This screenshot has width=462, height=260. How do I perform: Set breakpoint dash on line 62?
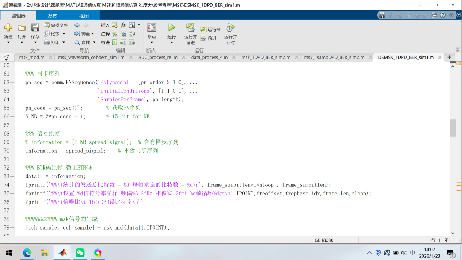pos(12,82)
